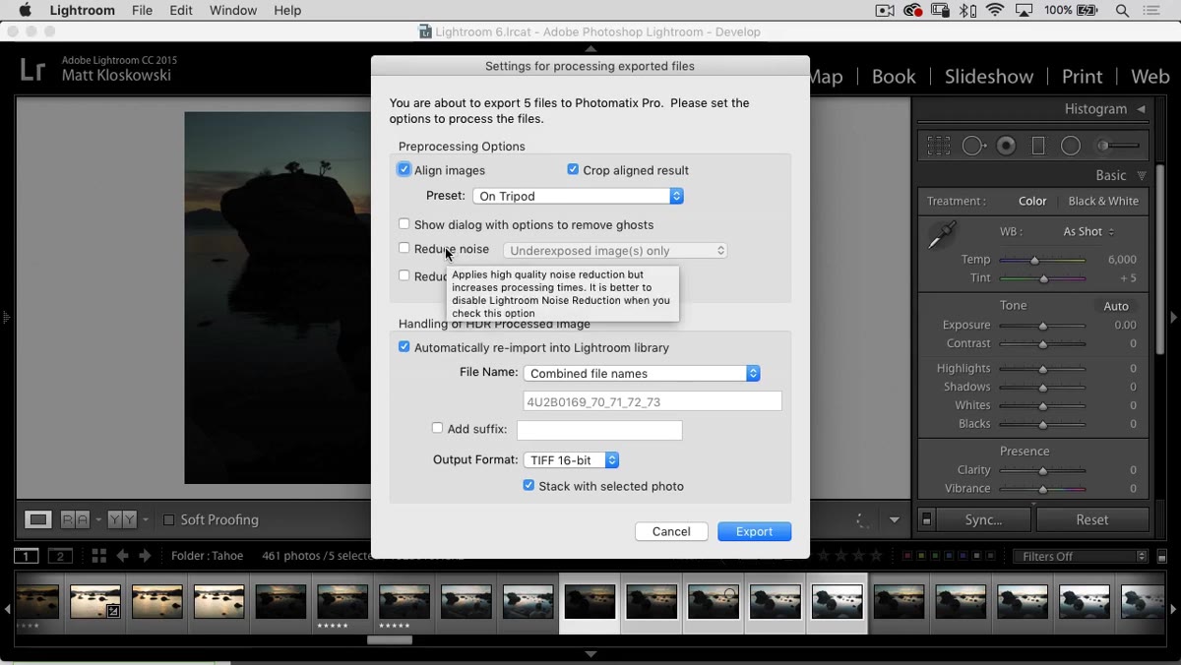The width and height of the screenshot is (1181, 665).
Task: Tick the checkbox below Reduce noise
Action: click(404, 276)
